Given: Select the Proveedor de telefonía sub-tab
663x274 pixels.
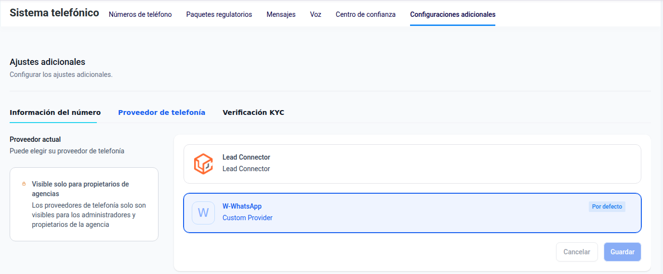Looking at the screenshot, I should pos(162,112).
